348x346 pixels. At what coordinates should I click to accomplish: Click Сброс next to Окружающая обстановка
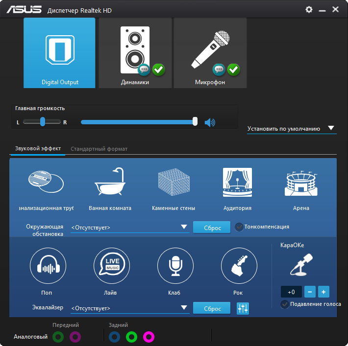[x=212, y=227]
